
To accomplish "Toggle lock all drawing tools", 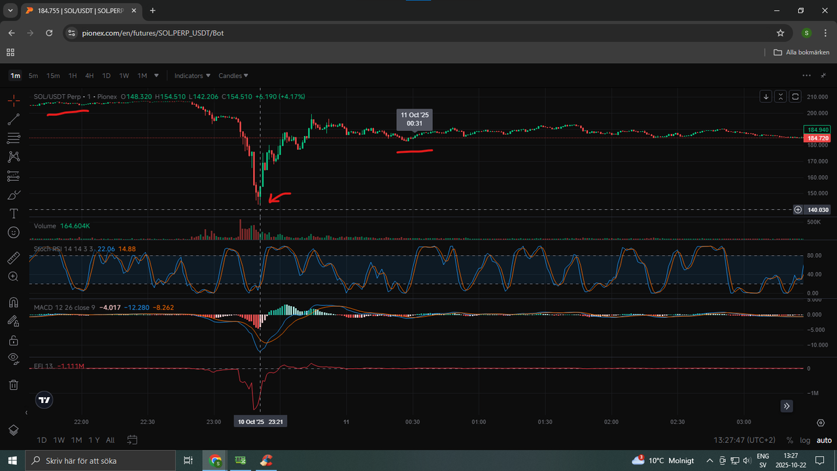I will [13, 340].
